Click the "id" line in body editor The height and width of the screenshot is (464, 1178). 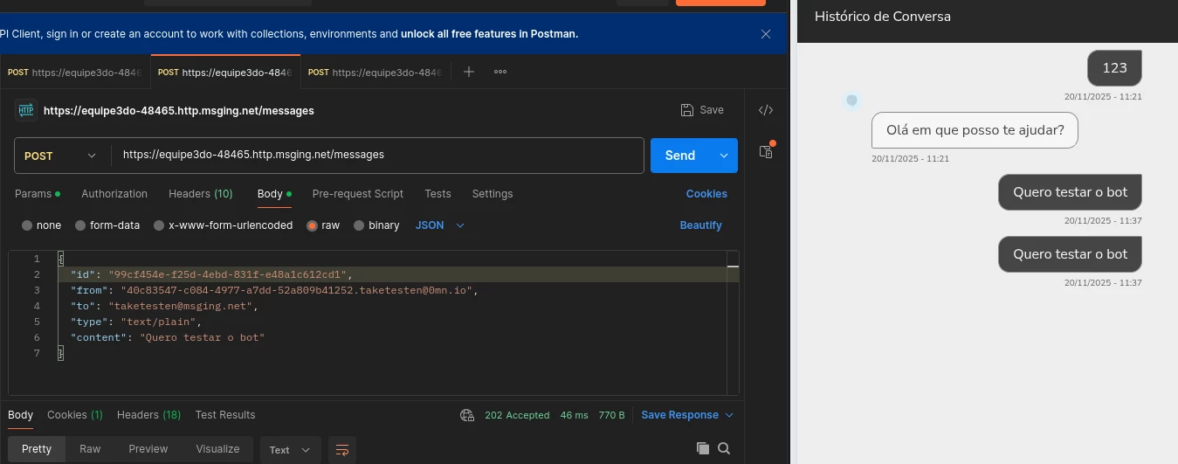pos(211,274)
